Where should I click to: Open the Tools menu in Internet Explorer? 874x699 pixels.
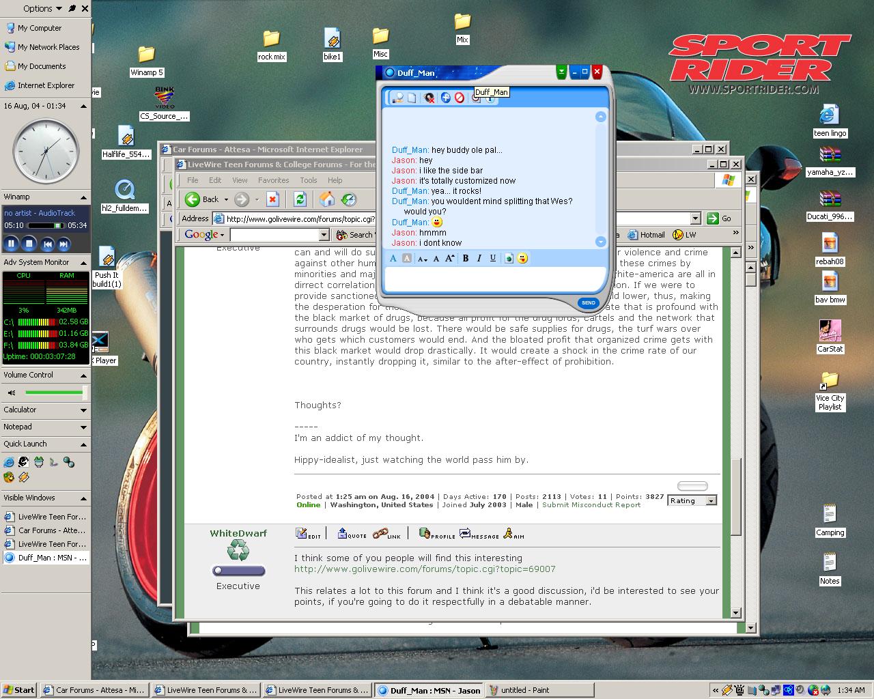309,180
